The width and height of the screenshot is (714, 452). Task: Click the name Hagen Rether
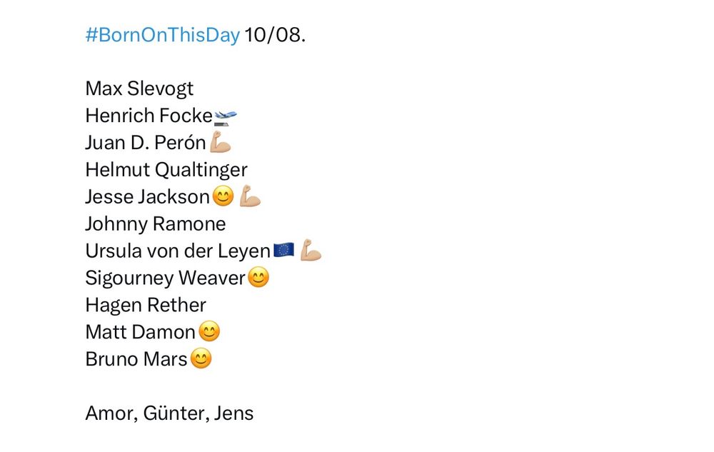click(x=146, y=306)
